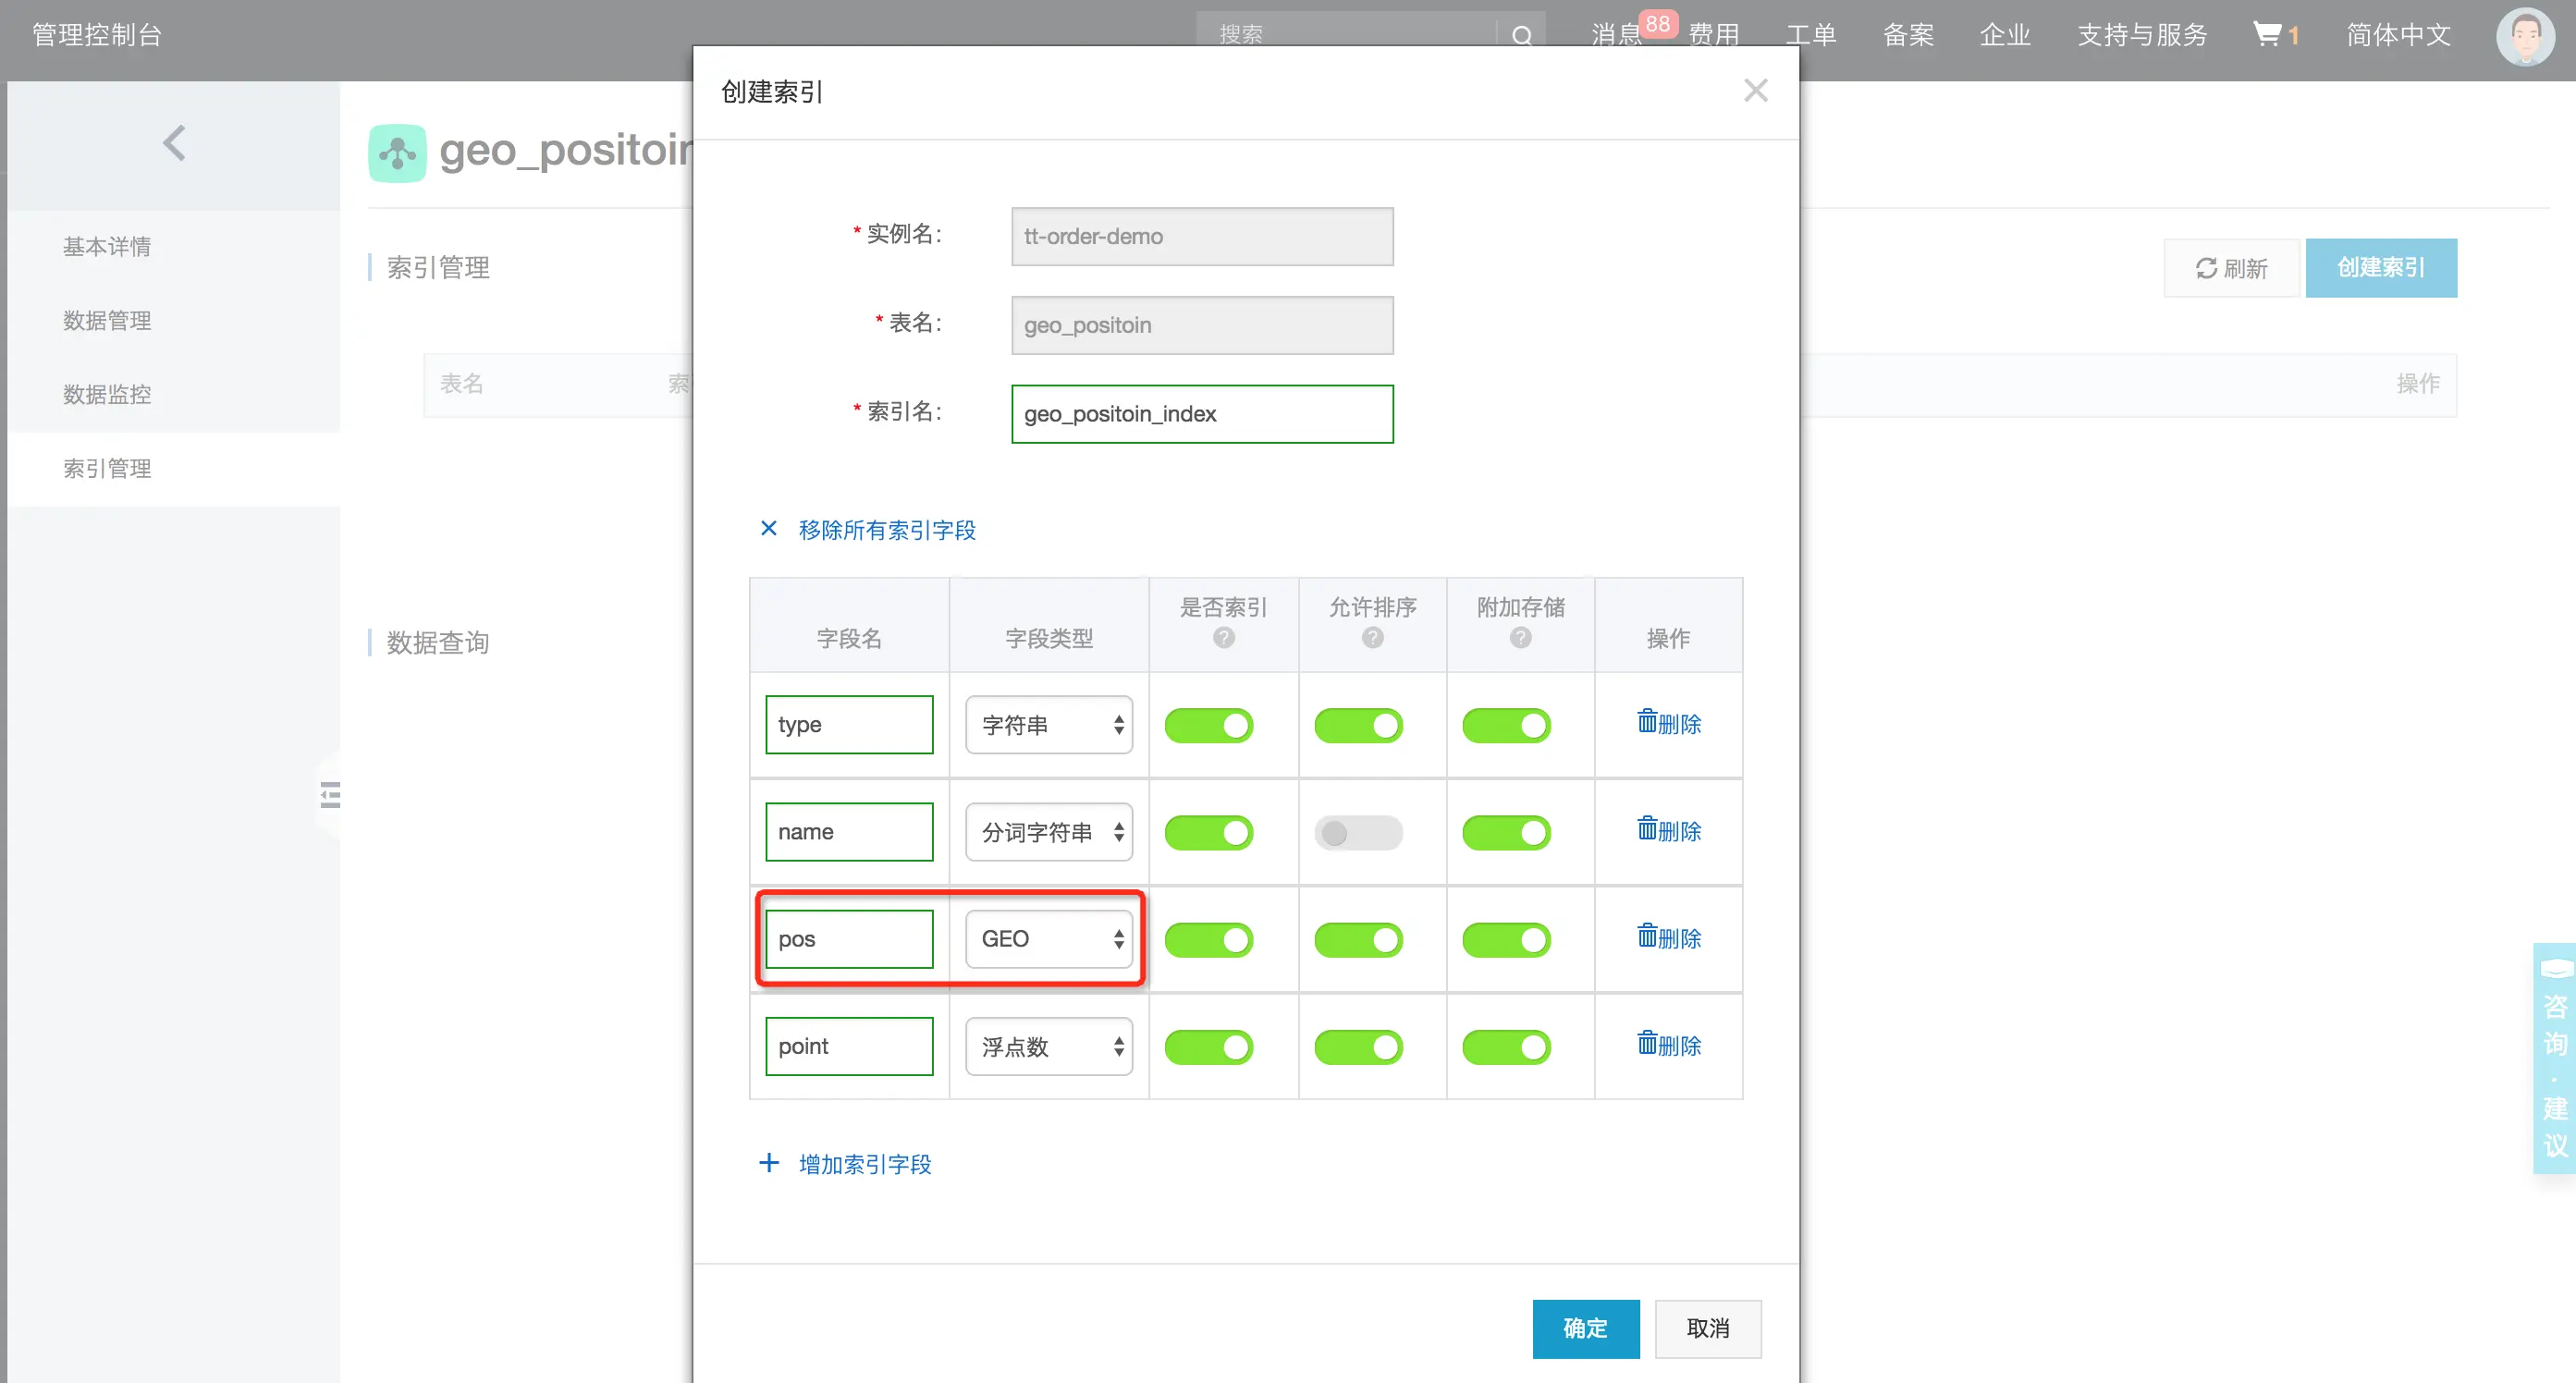Click the help icon under 附加存储
The height and width of the screenshot is (1383, 2576).
(x=1520, y=638)
